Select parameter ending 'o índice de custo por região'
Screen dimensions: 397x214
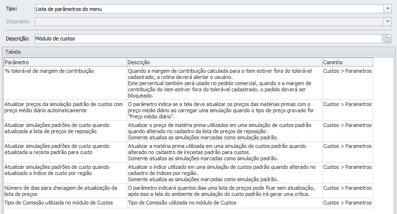coord(66,173)
